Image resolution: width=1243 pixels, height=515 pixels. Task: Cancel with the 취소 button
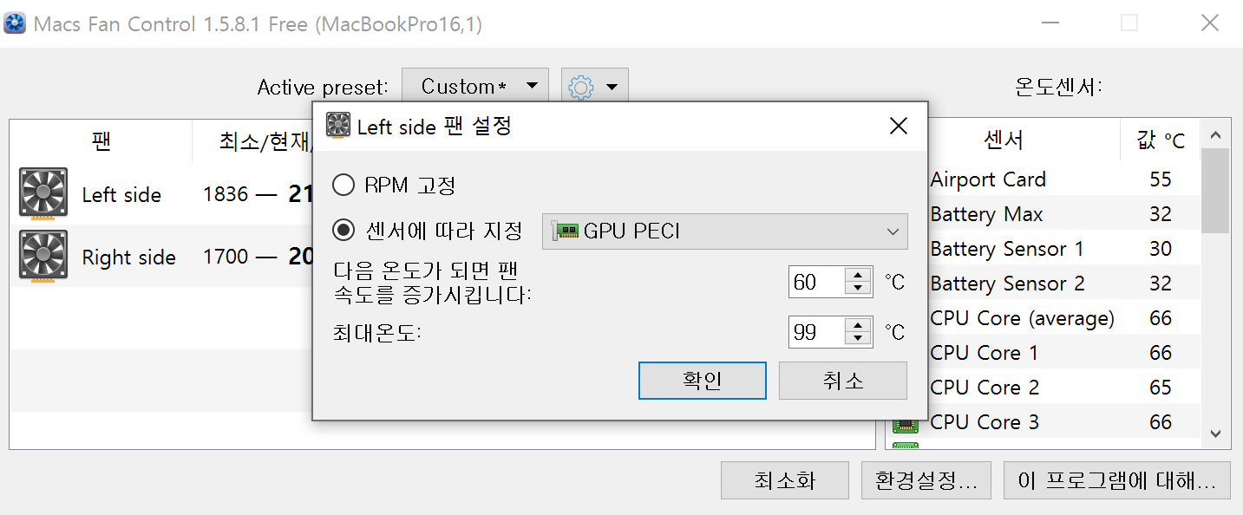(843, 381)
